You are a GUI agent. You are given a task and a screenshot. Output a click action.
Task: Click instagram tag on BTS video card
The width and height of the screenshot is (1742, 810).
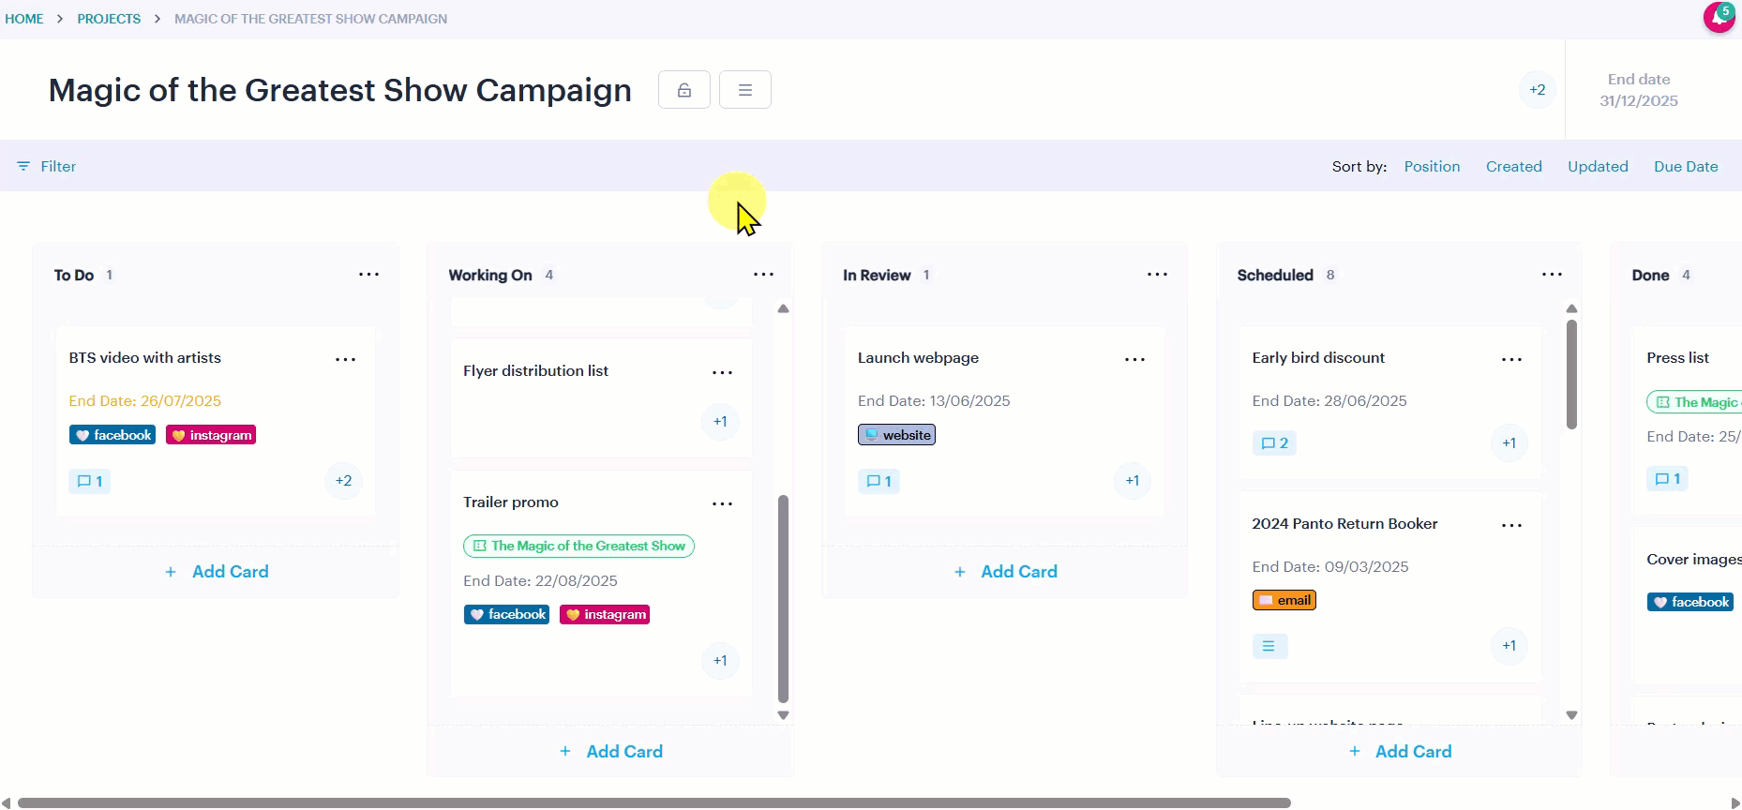click(211, 435)
